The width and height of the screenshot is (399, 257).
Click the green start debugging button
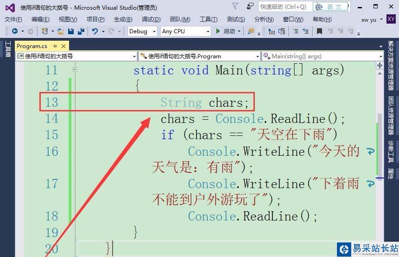pyautogui.click(x=218, y=31)
